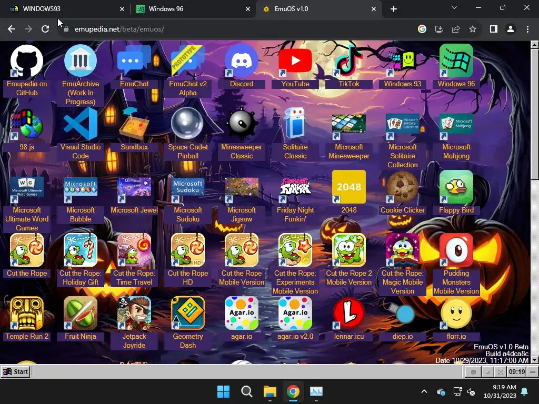This screenshot has height=404, width=539.
Task: Open Cut the Rope: Holiday Gift icon
Action: (81, 250)
